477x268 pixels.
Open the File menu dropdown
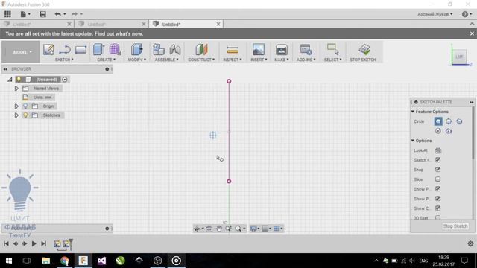(x=25, y=14)
